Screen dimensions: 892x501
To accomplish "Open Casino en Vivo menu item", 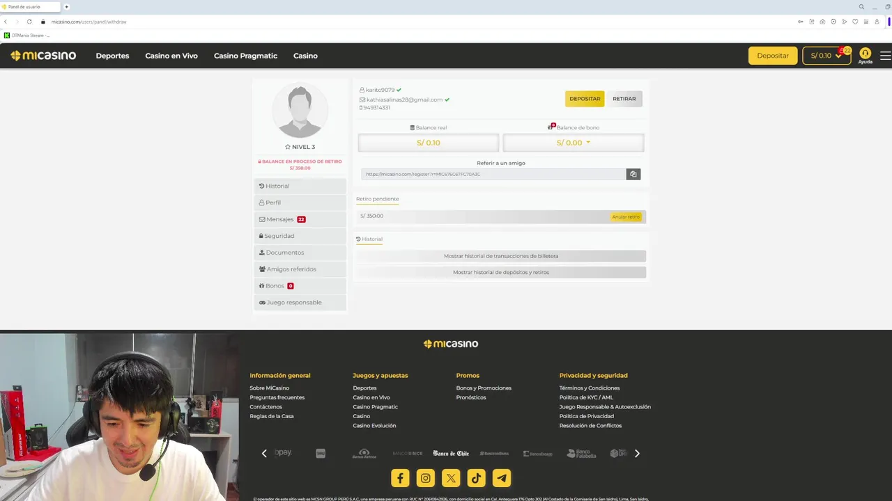I will [x=171, y=56].
